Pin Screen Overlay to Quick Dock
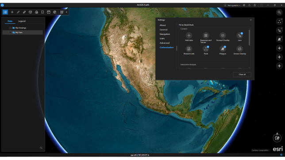Screen dimensions: 285x160 [x=240, y=49]
